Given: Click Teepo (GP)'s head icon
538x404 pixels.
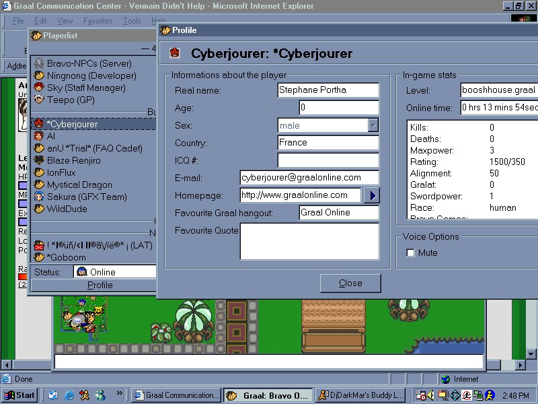Looking at the screenshot, I should click(x=39, y=100).
